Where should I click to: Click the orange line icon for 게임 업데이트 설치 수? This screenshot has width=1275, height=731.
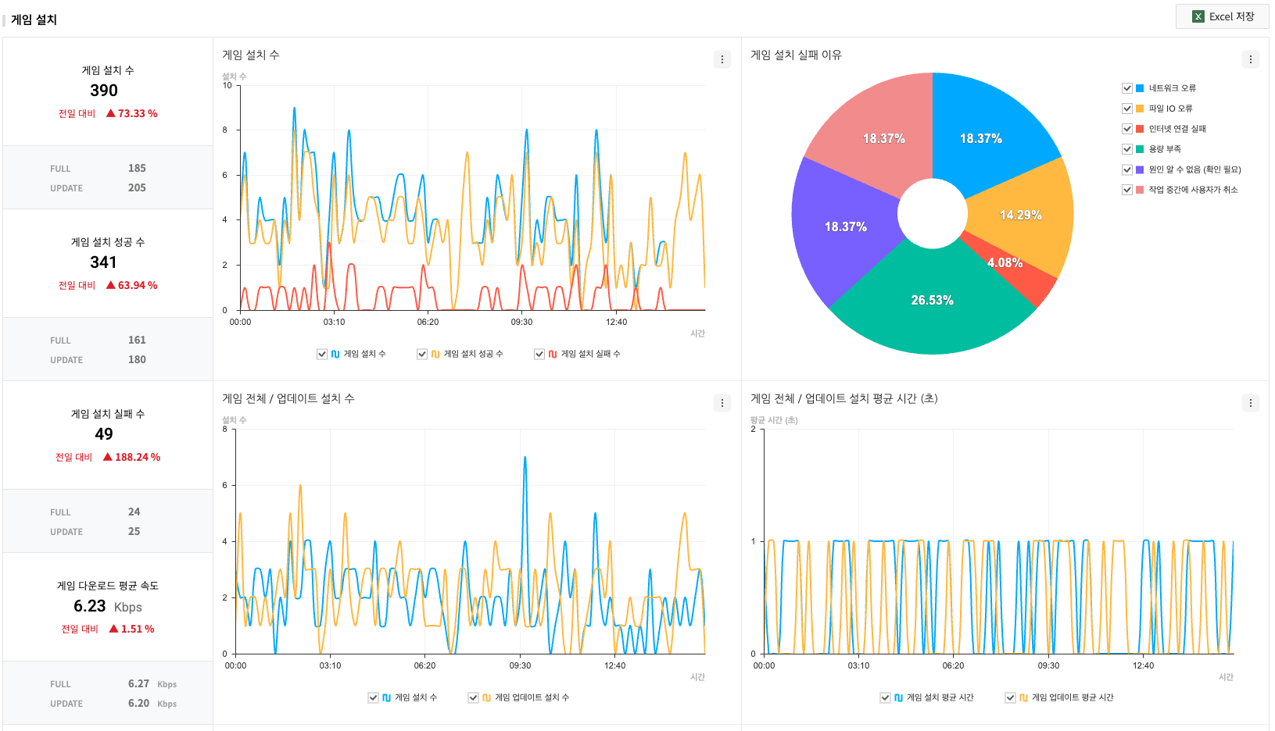(x=486, y=697)
